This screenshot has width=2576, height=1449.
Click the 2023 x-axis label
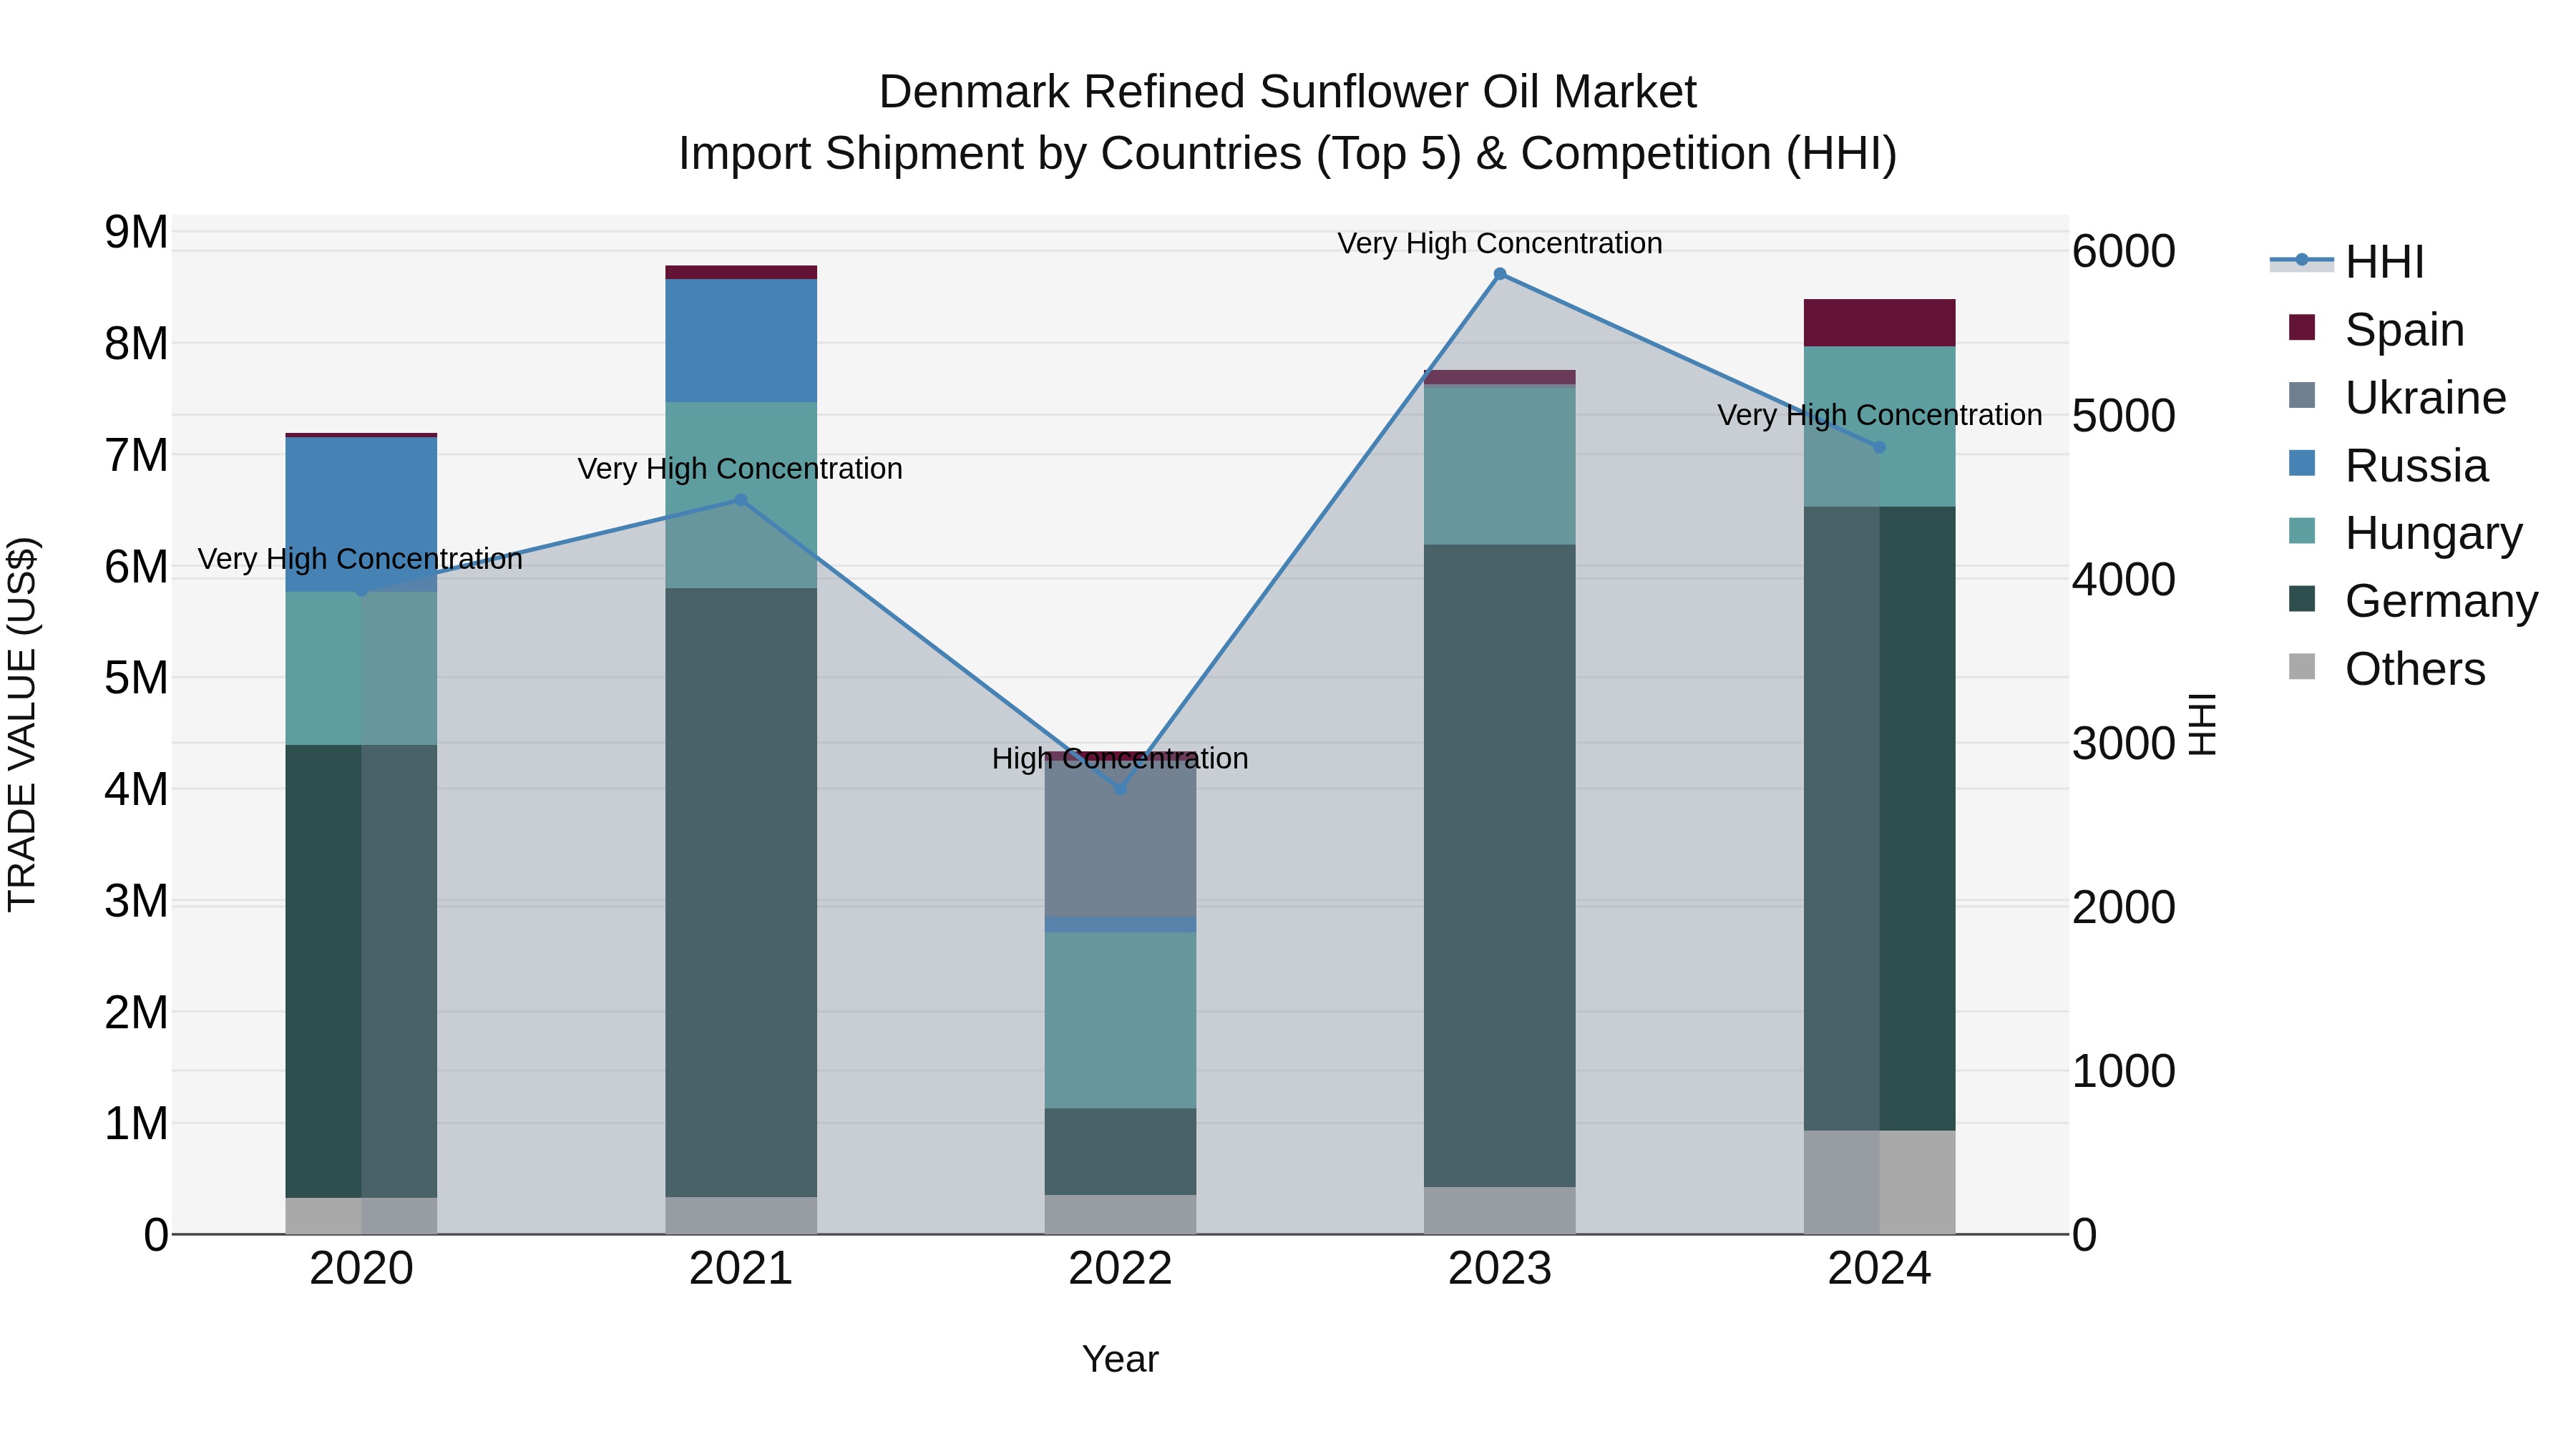1500,1269
